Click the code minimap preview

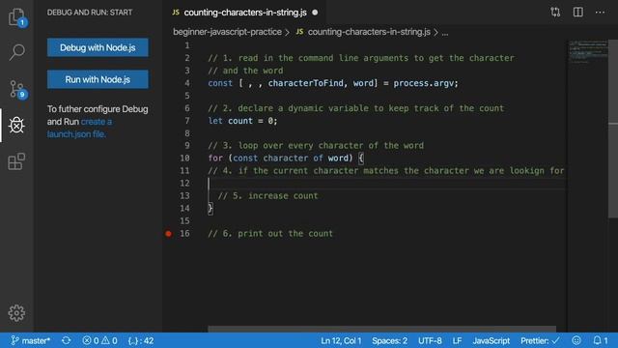point(588,51)
